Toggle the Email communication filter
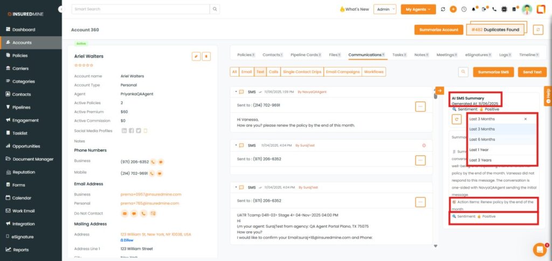 point(246,72)
